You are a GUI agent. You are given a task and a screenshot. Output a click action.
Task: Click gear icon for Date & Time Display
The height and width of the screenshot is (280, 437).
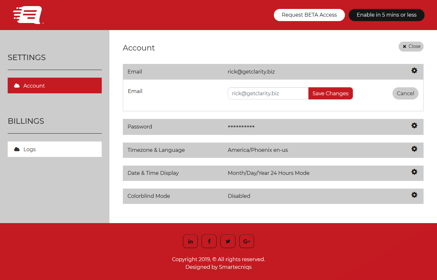tap(414, 172)
